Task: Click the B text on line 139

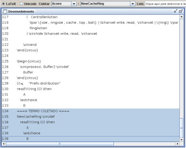Action: pyautogui.click(x=28, y=139)
